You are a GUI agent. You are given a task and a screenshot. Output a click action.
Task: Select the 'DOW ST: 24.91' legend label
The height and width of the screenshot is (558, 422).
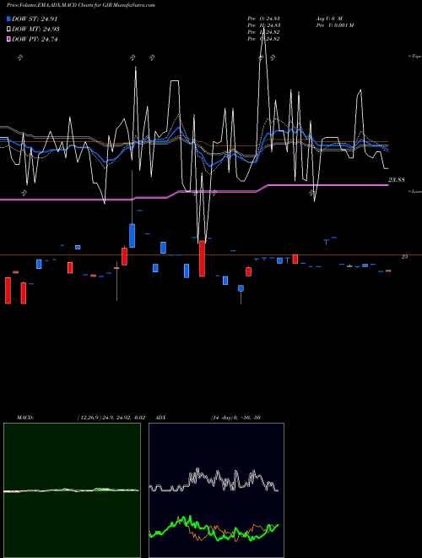[x=35, y=19]
